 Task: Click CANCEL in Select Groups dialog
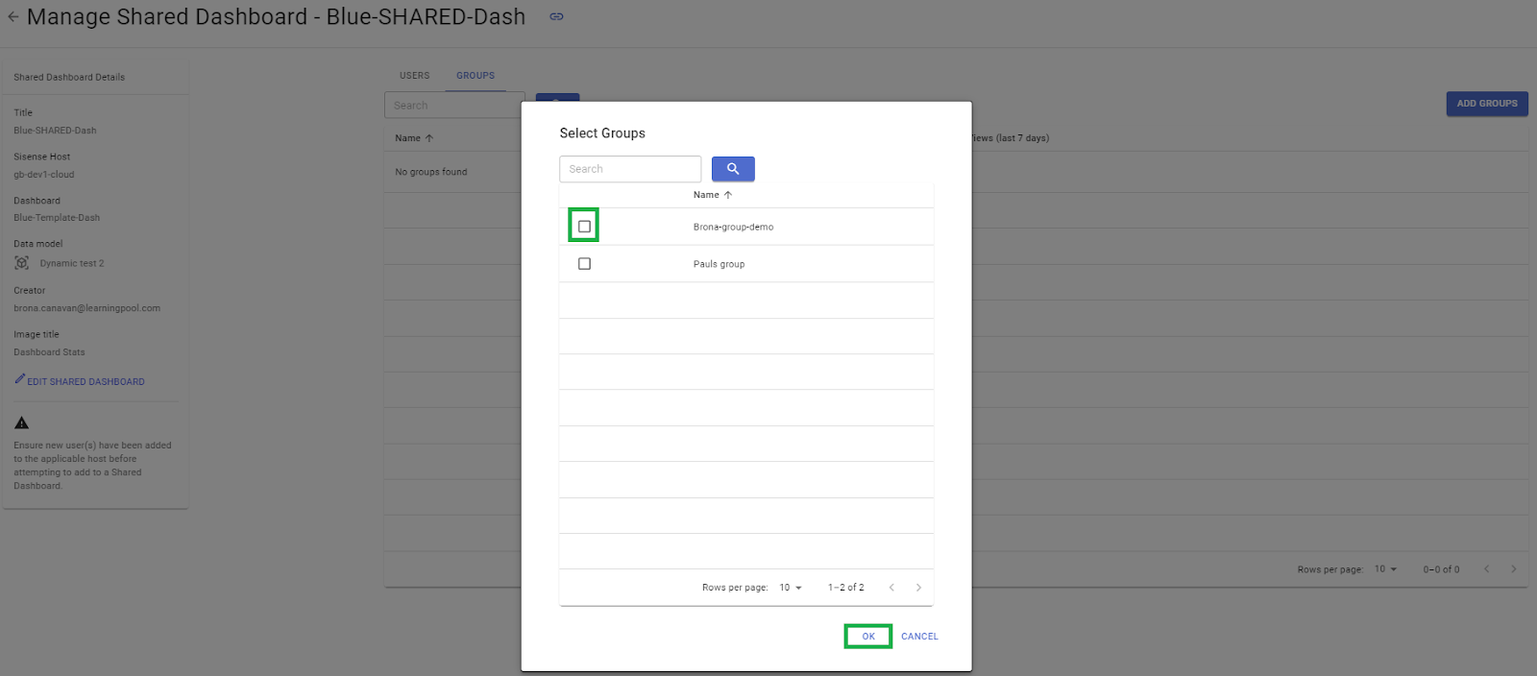pos(919,637)
